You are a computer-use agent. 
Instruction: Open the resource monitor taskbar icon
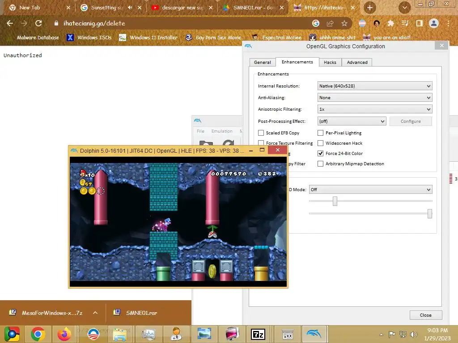(148, 334)
